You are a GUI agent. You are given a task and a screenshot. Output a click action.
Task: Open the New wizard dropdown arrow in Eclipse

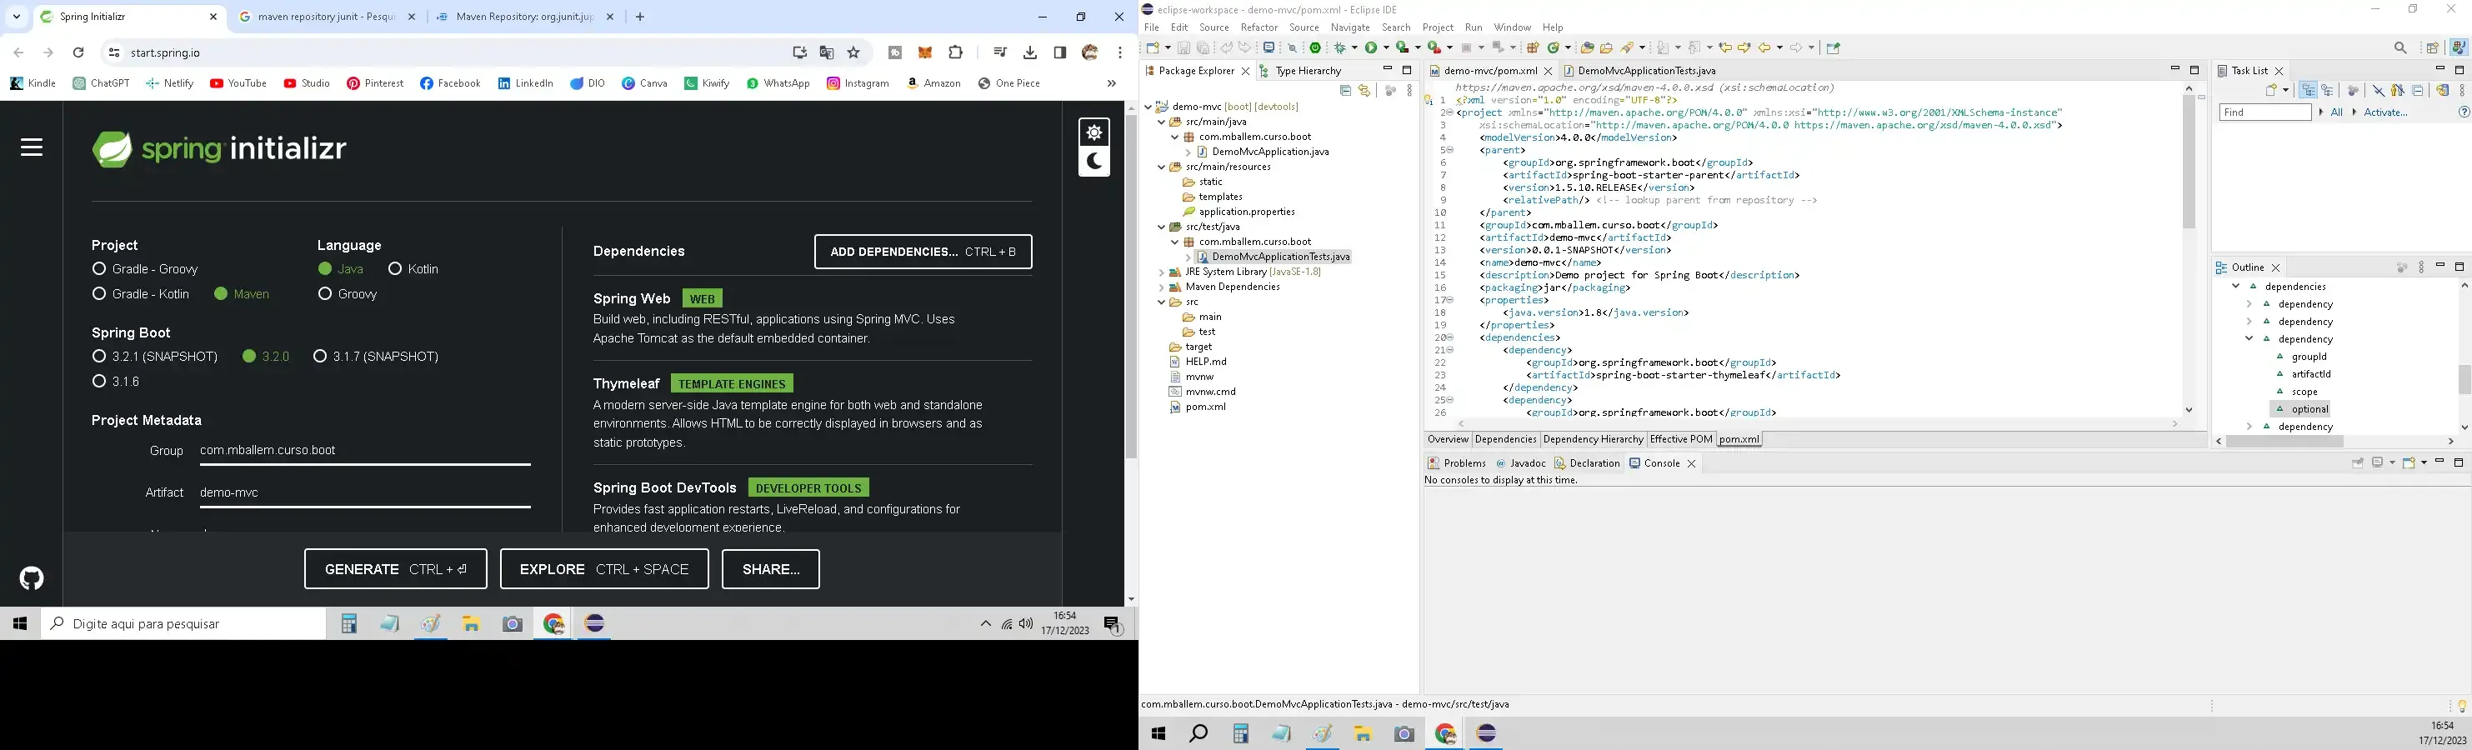[x=1168, y=48]
